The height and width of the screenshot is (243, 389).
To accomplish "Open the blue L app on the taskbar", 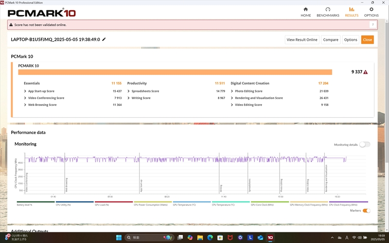I will point(250,238).
